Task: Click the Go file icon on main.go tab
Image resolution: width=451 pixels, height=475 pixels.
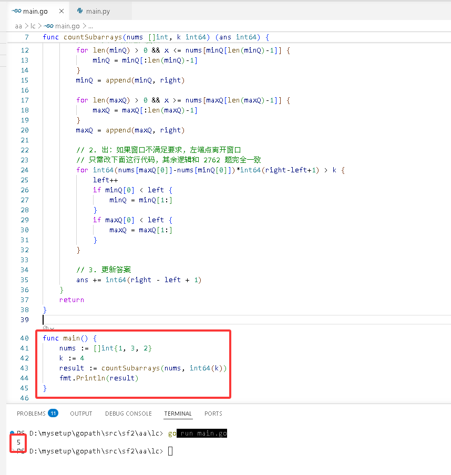Action: point(16,11)
